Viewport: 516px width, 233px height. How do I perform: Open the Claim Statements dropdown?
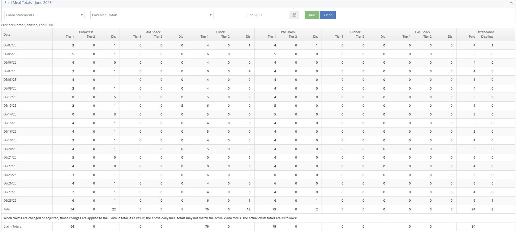(x=44, y=15)
